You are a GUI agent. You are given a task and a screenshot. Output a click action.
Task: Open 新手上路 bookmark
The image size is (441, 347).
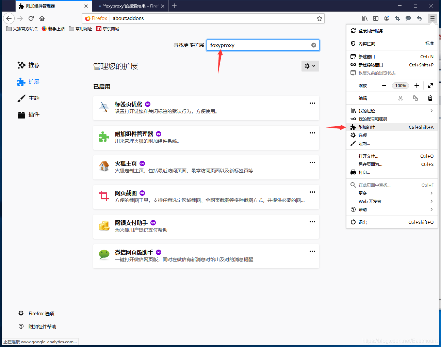[53, 29]
